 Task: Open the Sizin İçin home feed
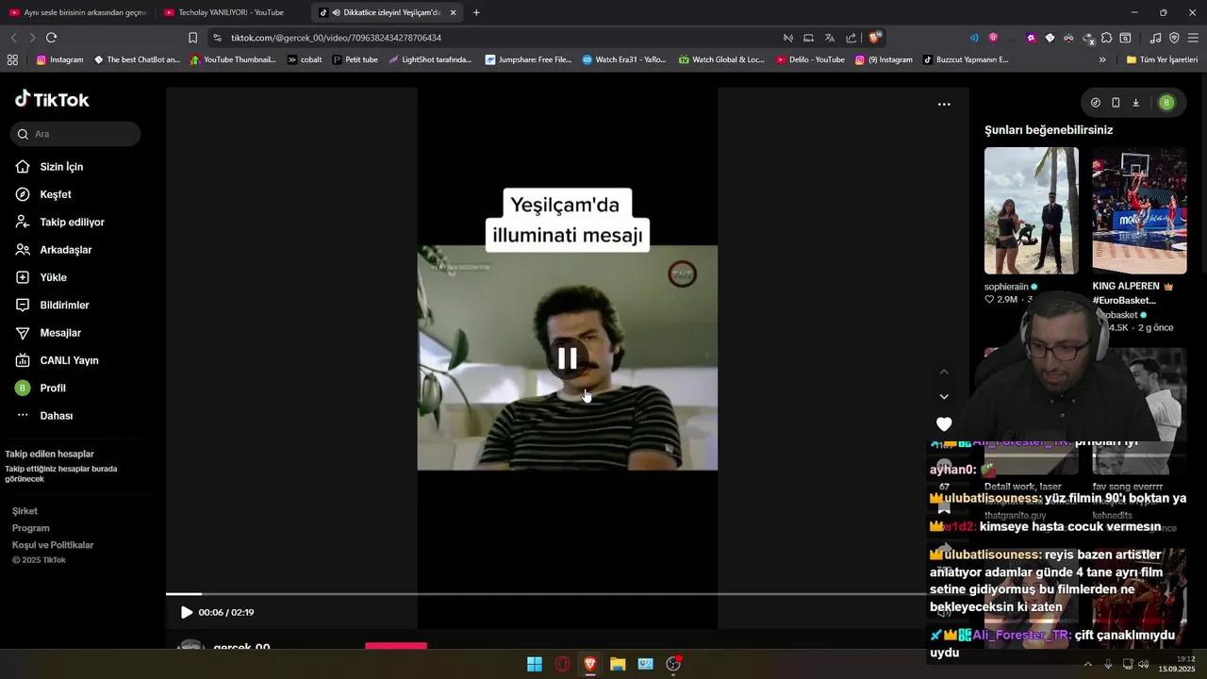[x=49, y=167]
